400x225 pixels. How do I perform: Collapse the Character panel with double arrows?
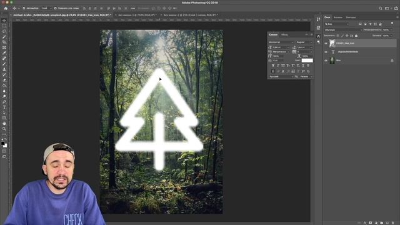pyautogui.click(x=307, y=34)
